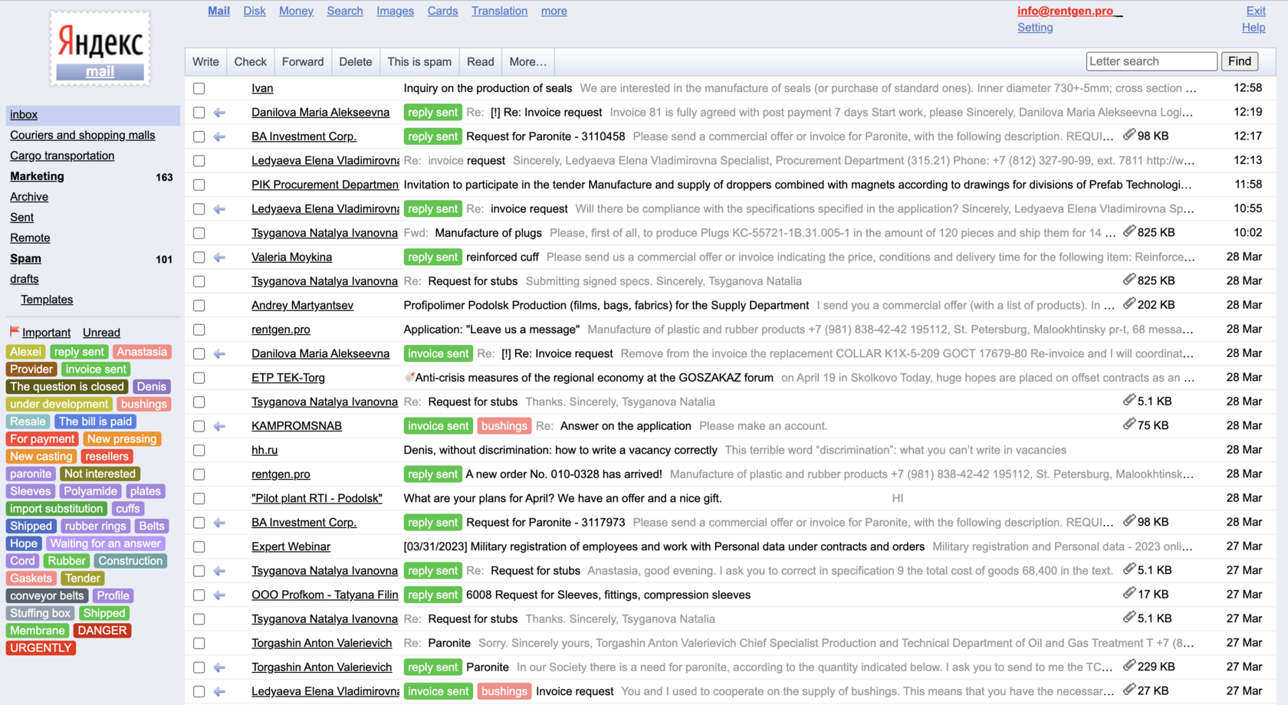Click the Exit link
The image size is (1288, 705).
tap(1256, 11)
